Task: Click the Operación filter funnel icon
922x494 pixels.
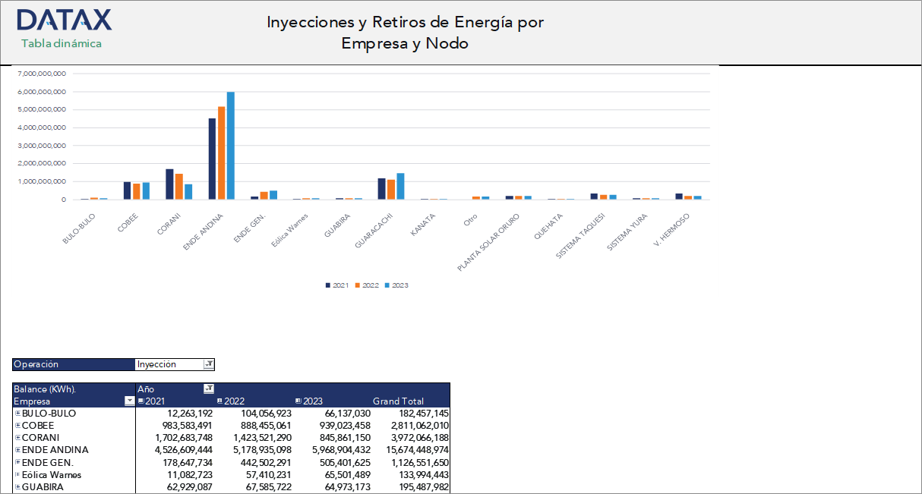Action: point(209,363)
